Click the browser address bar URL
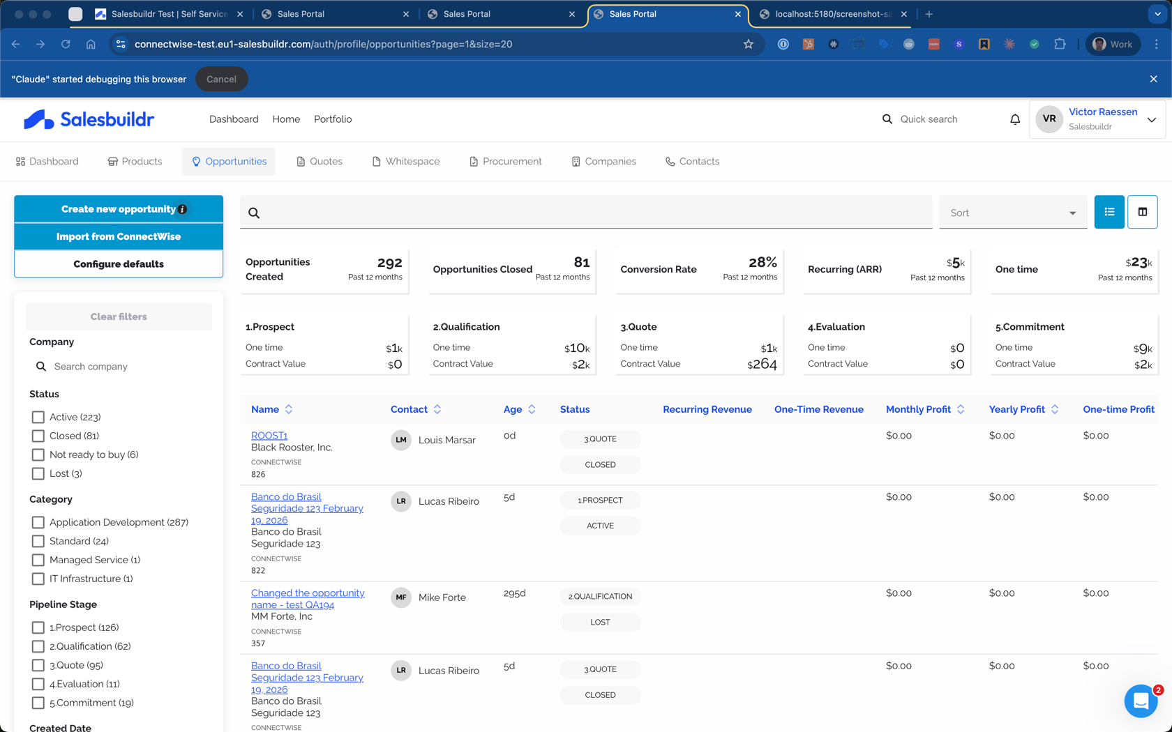The image size is (1172, 732). [x=323, y=44]
